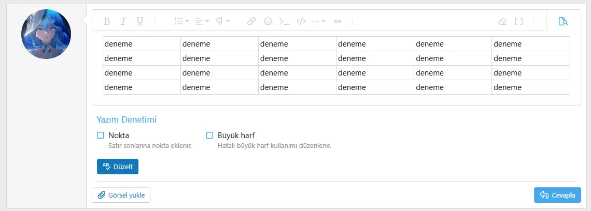The width and height of the screenshot is (591, 211).
Task: Open the paragraph format dropdown
Action: pyautogui.click(x=222, y=21)
